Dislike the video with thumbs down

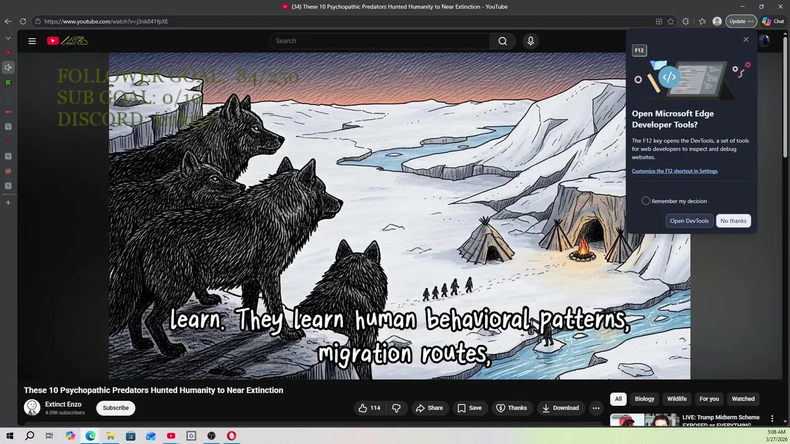click(x=396, y=408)
